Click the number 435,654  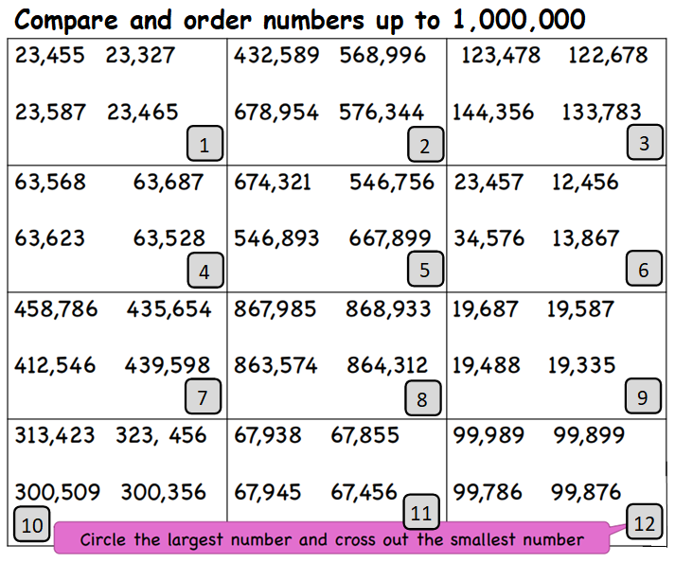pos(169,309)
